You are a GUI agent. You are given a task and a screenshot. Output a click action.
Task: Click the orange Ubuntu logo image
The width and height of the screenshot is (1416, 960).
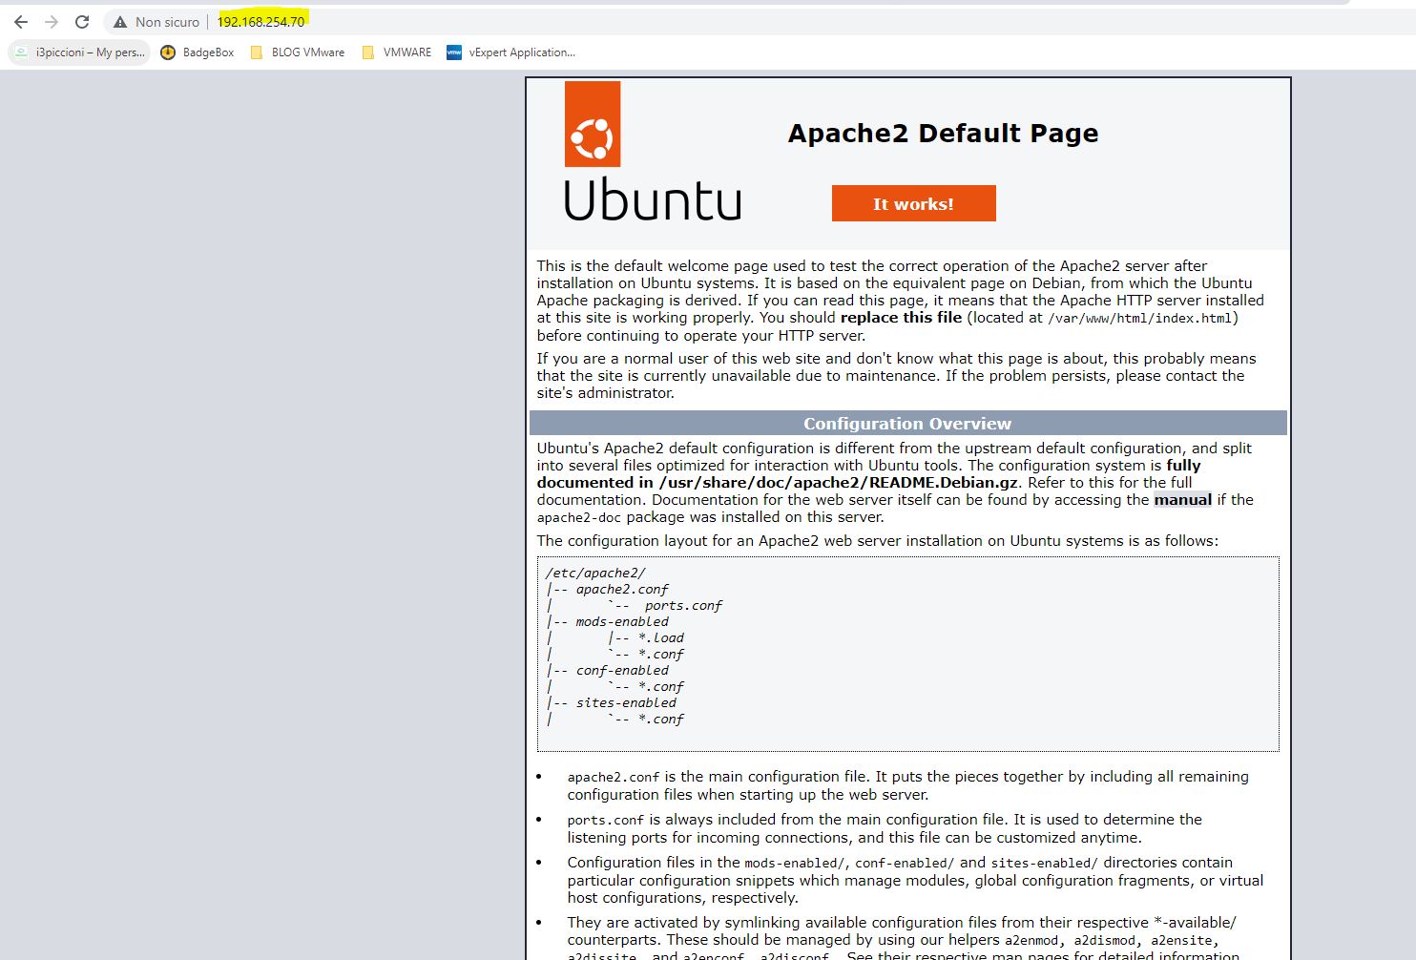[x=593, y=124]
